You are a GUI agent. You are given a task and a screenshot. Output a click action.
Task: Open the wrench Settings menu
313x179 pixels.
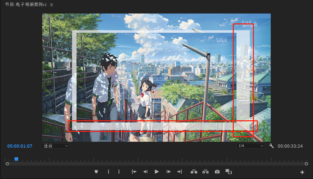point(271,146)
